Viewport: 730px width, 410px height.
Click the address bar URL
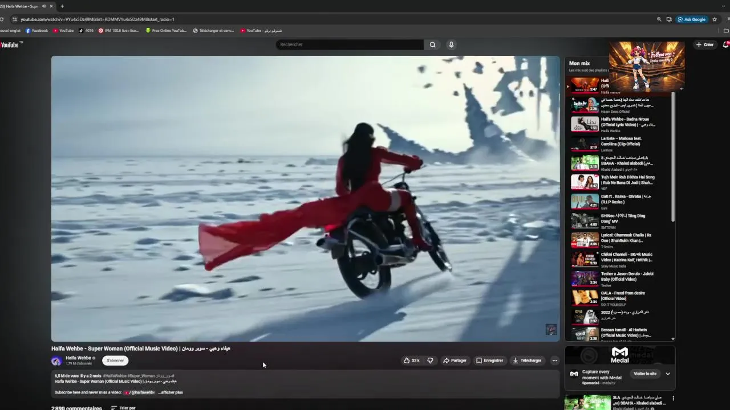(x=97, y=19)
